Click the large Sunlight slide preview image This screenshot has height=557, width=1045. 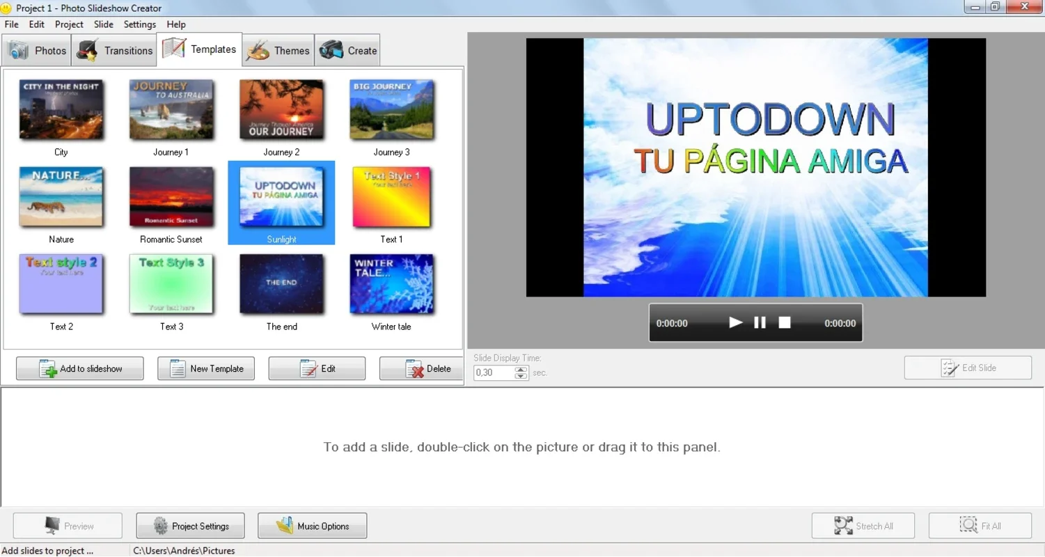[x=755, y=167]
